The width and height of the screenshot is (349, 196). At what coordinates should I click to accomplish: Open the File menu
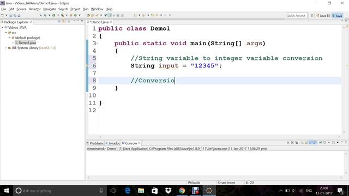pos(4,9)
